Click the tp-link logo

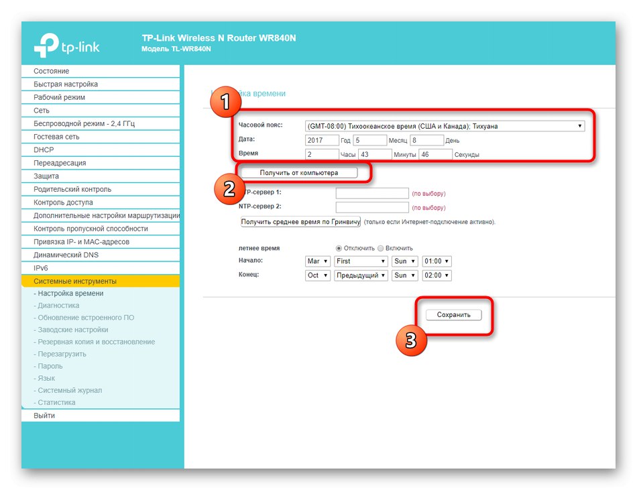tap(66, 46)
